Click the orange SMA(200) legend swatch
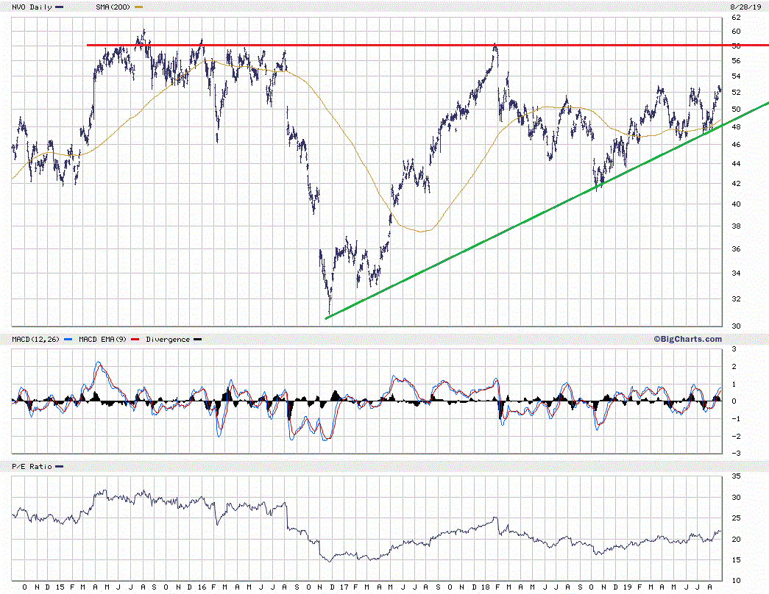 pyautogui.click(x=138, y=7)
